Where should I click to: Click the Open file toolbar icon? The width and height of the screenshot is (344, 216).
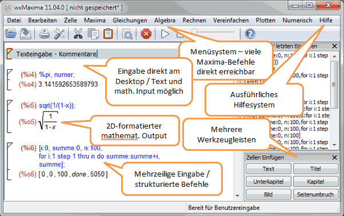pos(11,34)
